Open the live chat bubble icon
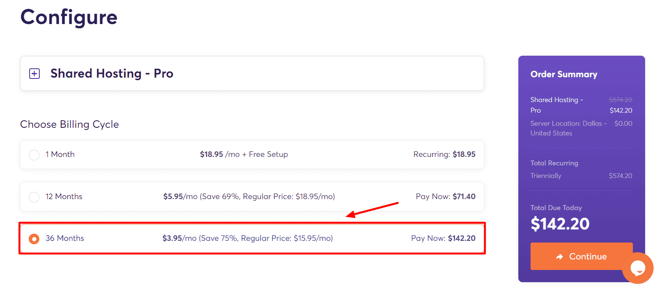665x294 pixels. pyautogui.click(x=638, y=268)
